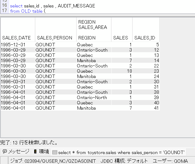Click the job info 023894/QUSER_NC/QZDASOINIT
The height and width of the screenshot is (164, 195).
(53, 161)
